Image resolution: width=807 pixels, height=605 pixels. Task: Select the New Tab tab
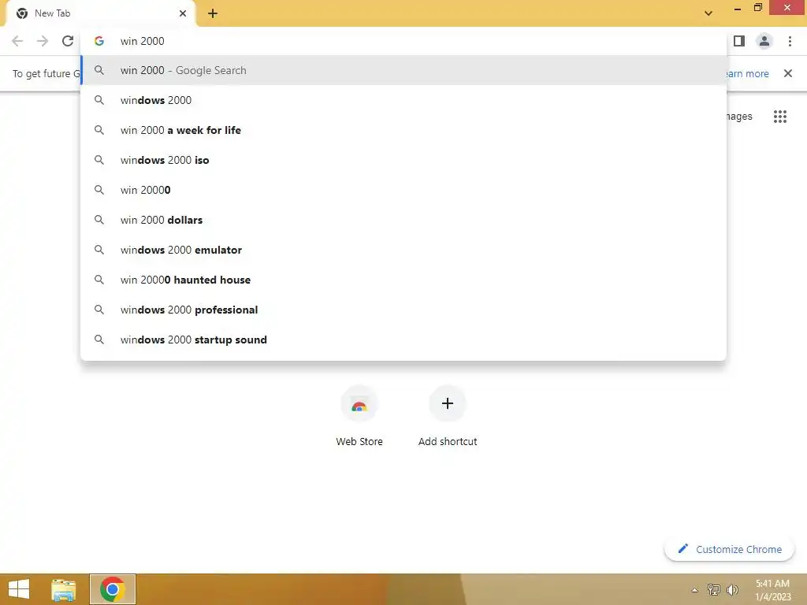(101, 13)
